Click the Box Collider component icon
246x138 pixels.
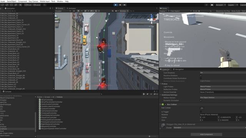point(163,104)
